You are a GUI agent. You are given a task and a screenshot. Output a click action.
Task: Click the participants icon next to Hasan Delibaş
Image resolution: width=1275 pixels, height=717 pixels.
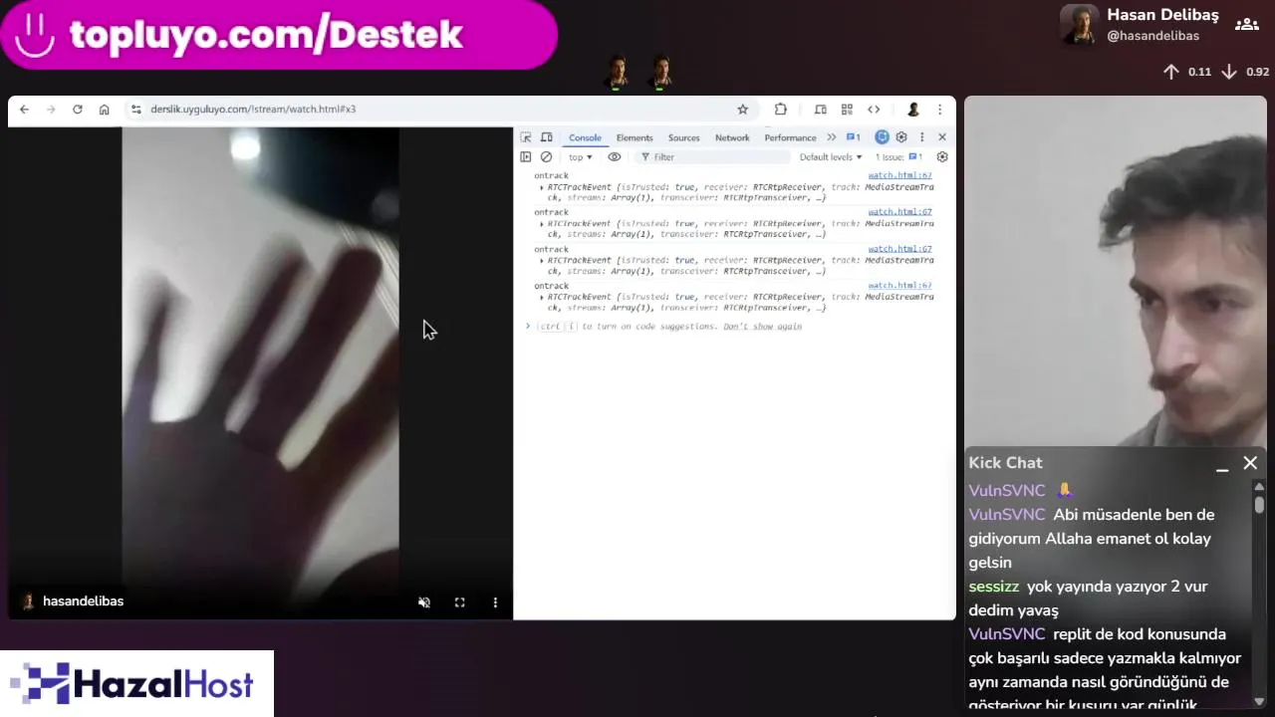point(1246,24)
